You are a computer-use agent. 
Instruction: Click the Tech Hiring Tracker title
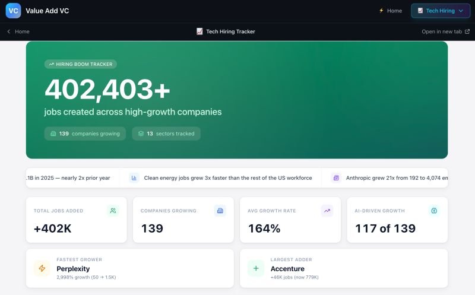[230, 31]
